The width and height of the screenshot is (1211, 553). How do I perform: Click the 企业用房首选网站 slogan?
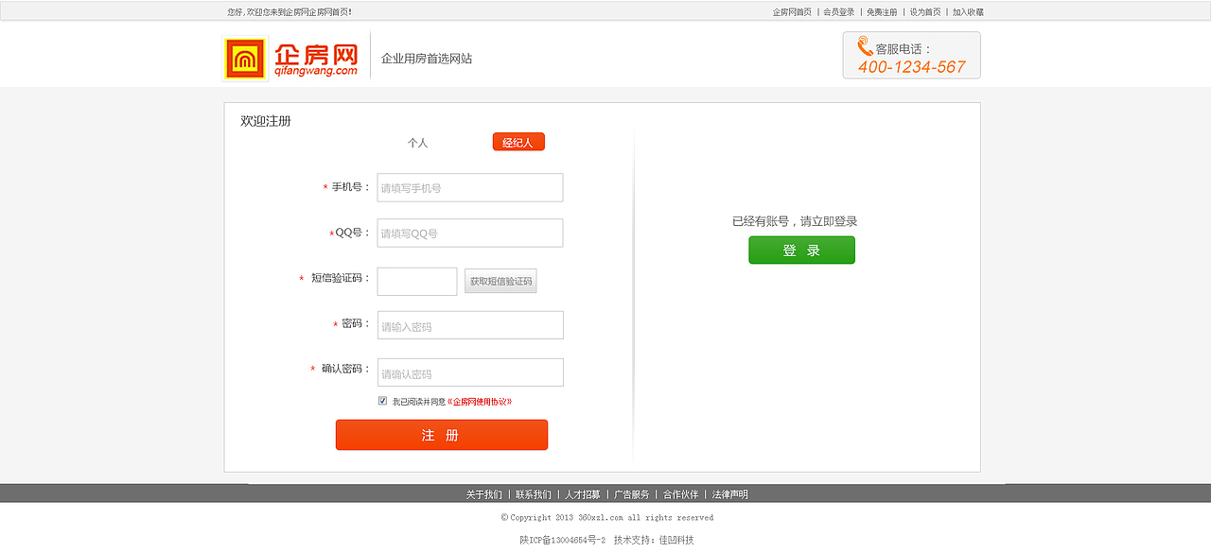(427, 59)
